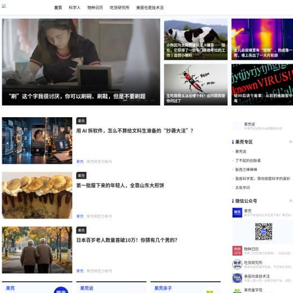Image resolution: width=293 pixels, height=293 pixels.
Task: Click the 微信公众号 section heading
Action: click(x=246, y=201)
